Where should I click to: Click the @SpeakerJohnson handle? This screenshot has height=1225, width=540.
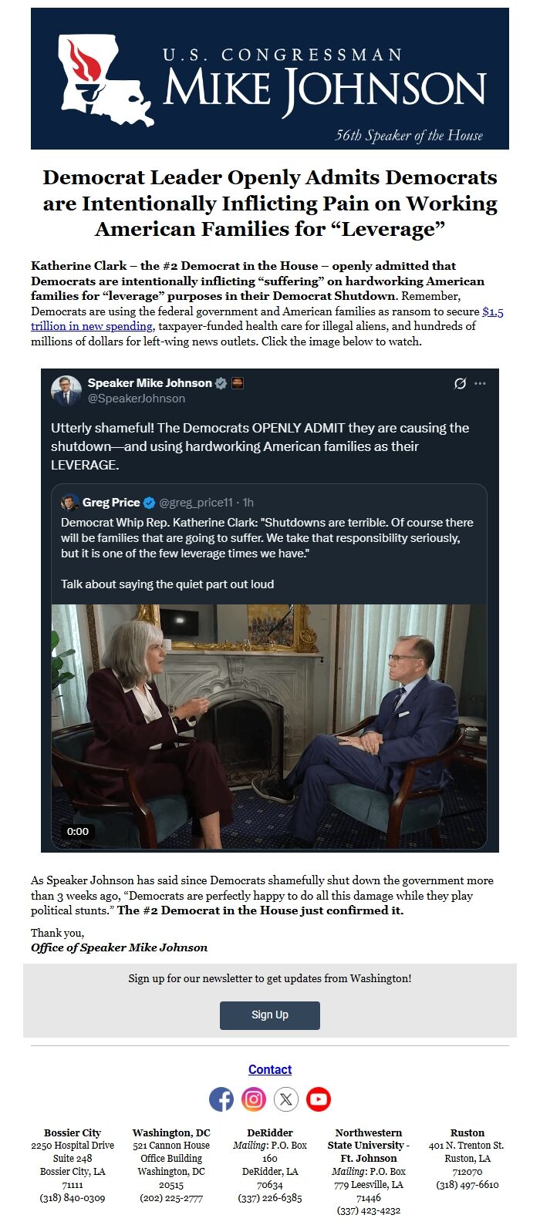[136, 399]
